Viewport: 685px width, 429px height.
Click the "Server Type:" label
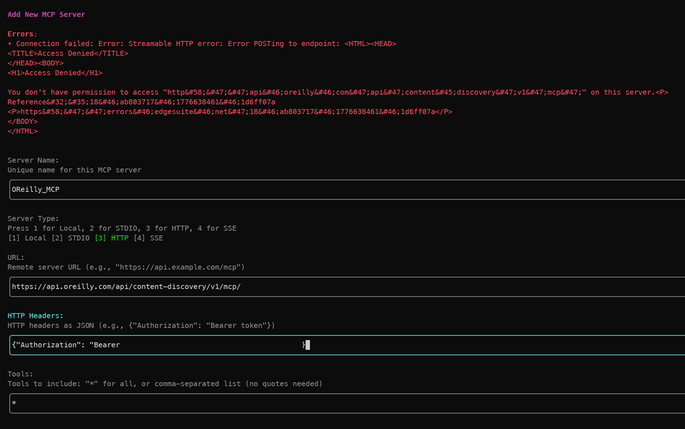pyautogui.click(x=33, y=219)
